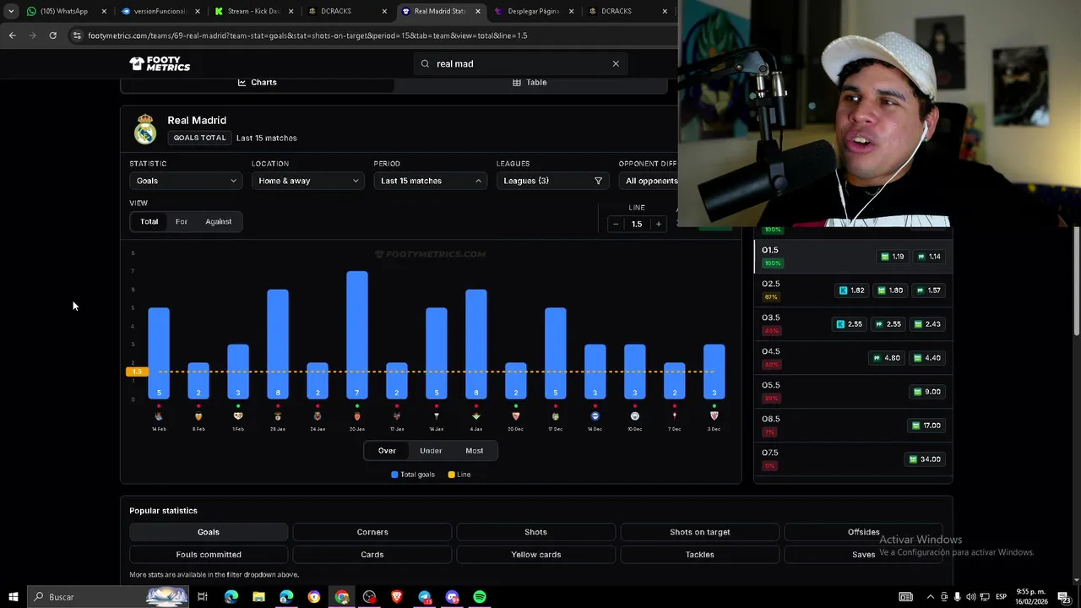Click the 4.80 odds on O4.5
Screen dimensions: 1081x608
coord(887,358)
